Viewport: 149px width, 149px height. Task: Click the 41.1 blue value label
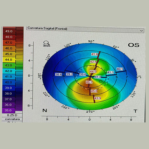tap(111, 72)
